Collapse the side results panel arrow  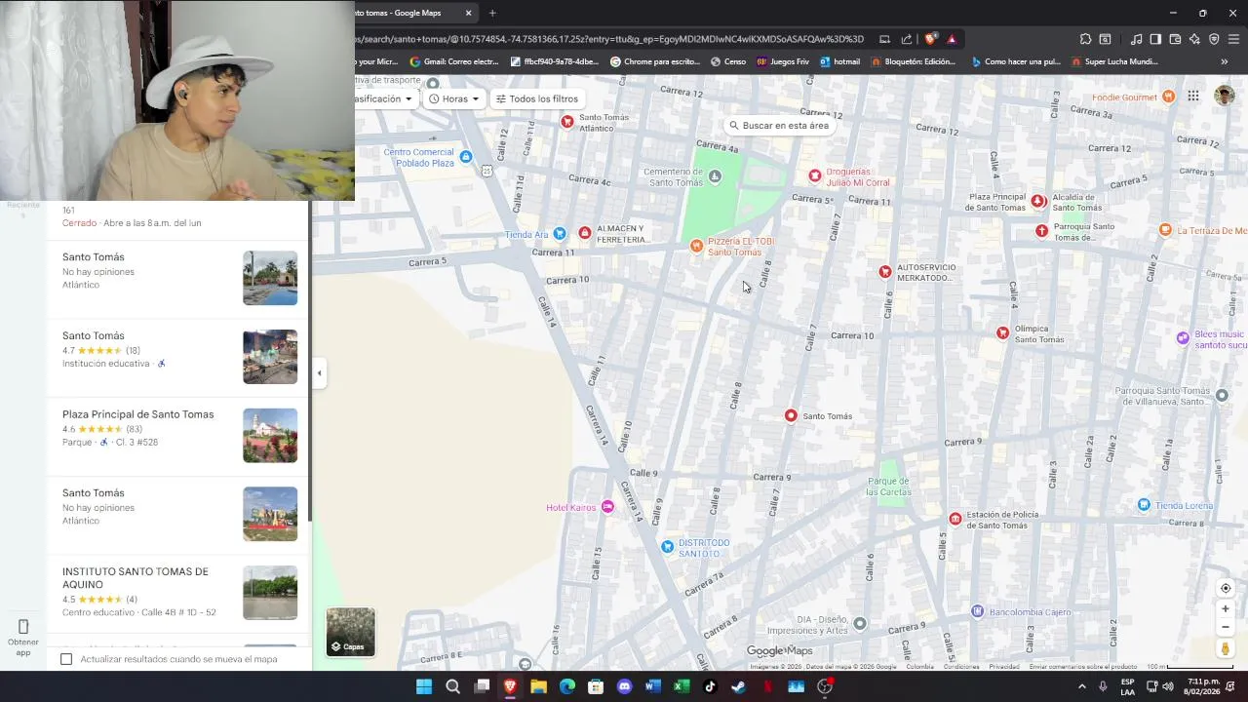click(319, 372)
